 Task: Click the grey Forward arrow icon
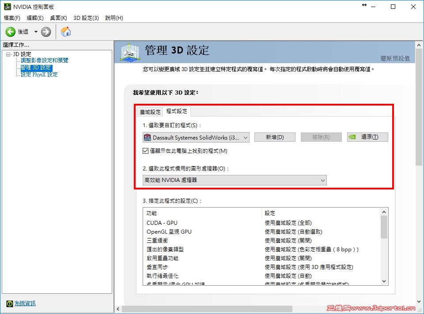[46, 32]
